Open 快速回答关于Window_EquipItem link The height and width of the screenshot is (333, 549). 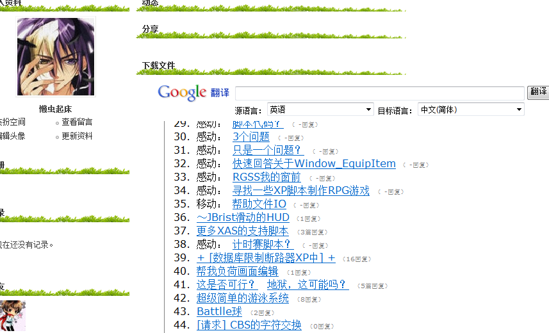[x=314, y=163]
